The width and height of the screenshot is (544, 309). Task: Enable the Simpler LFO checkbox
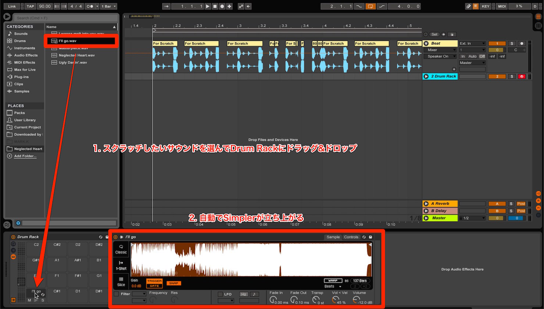coord(220,294)
